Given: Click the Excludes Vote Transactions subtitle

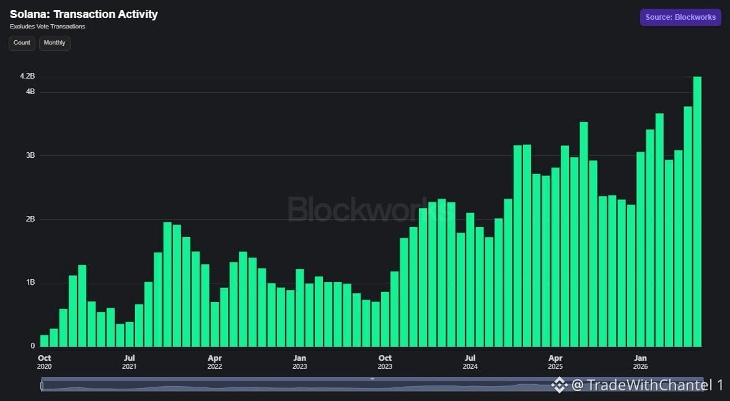Looking at the screenshot, I should tap(48, 27).
